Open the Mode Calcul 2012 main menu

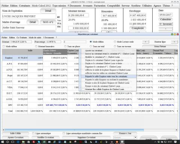(x=41, y=6)
